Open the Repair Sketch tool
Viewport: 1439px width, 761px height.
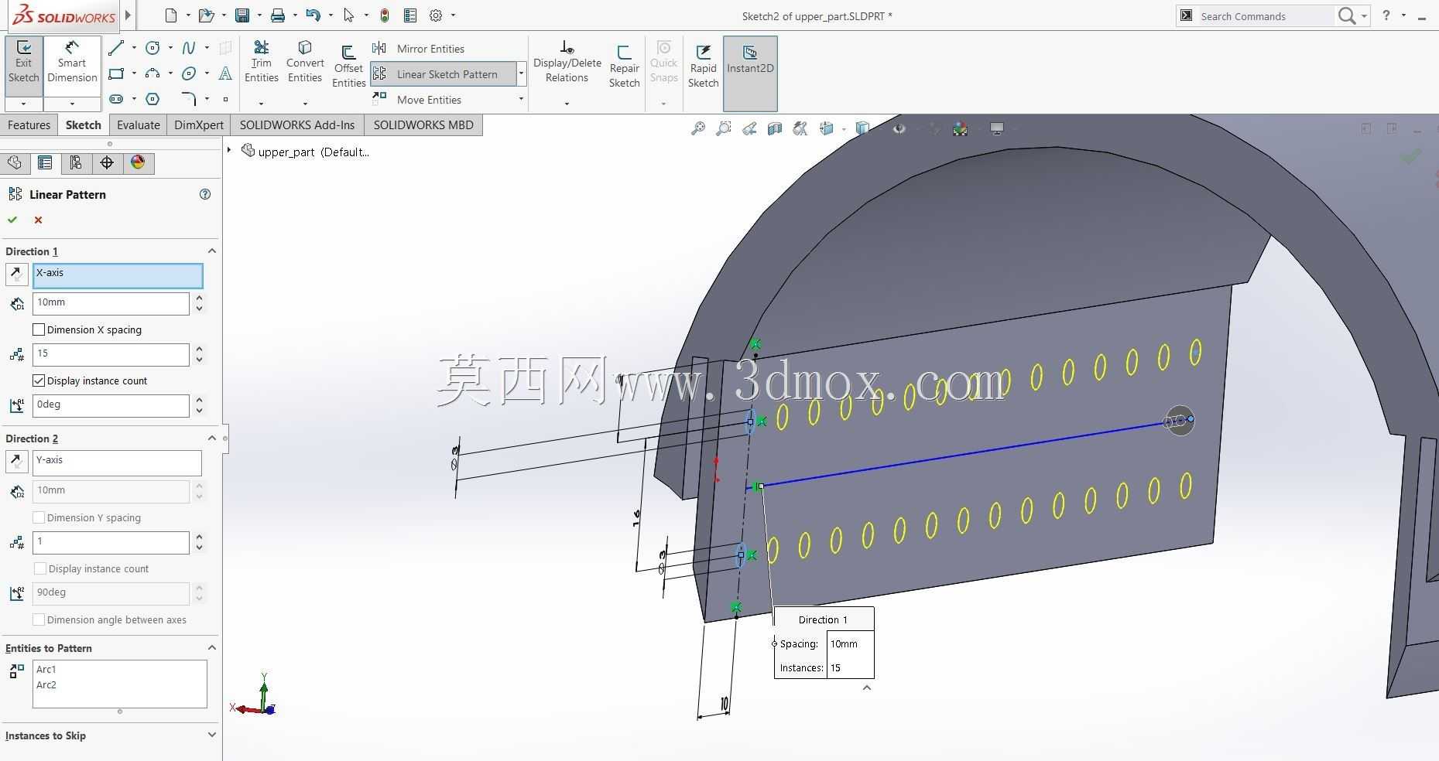624,67
